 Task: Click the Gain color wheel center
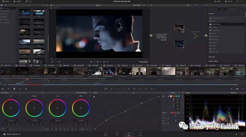pos(58,108)
